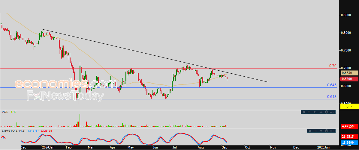Image resolution: width=359 pixels, height=150 pixels.
Task: Click the yellow خطي scale button
Action: (x=349, y=106)
